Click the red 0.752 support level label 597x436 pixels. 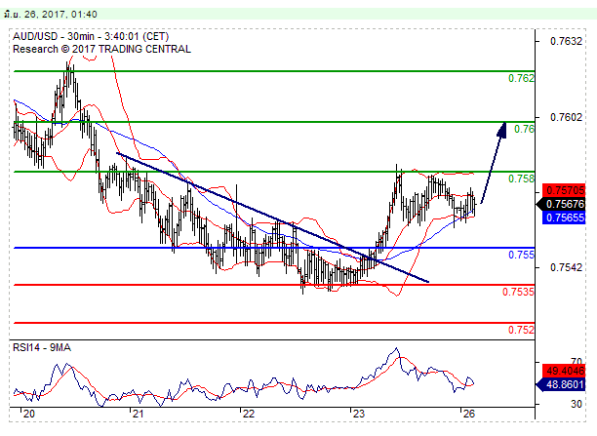click(x=521, y=330)
